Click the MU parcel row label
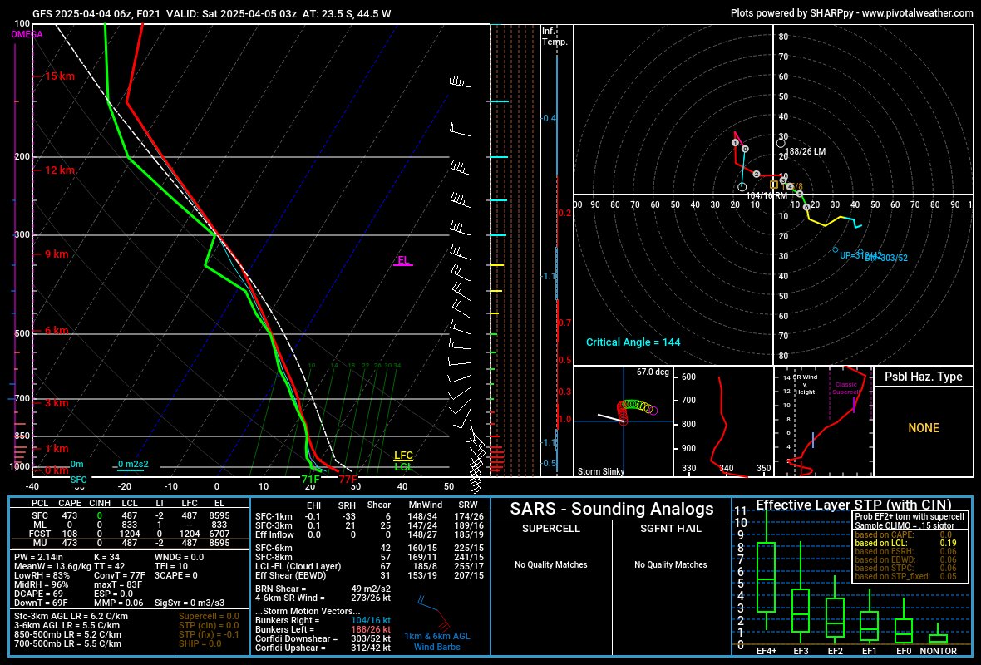 pos(40,543)
